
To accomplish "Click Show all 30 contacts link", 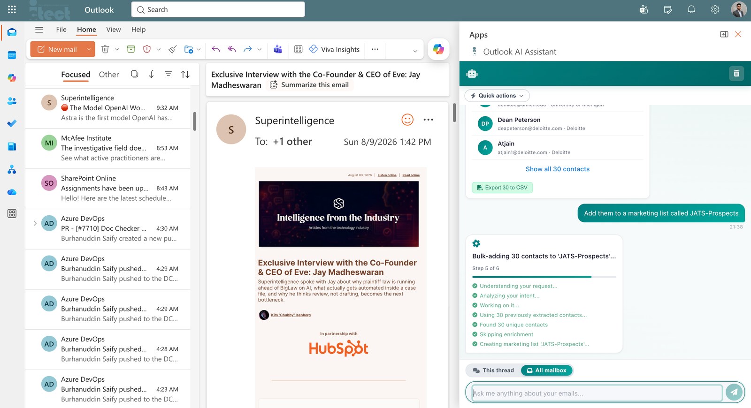I will coord(558,169).
